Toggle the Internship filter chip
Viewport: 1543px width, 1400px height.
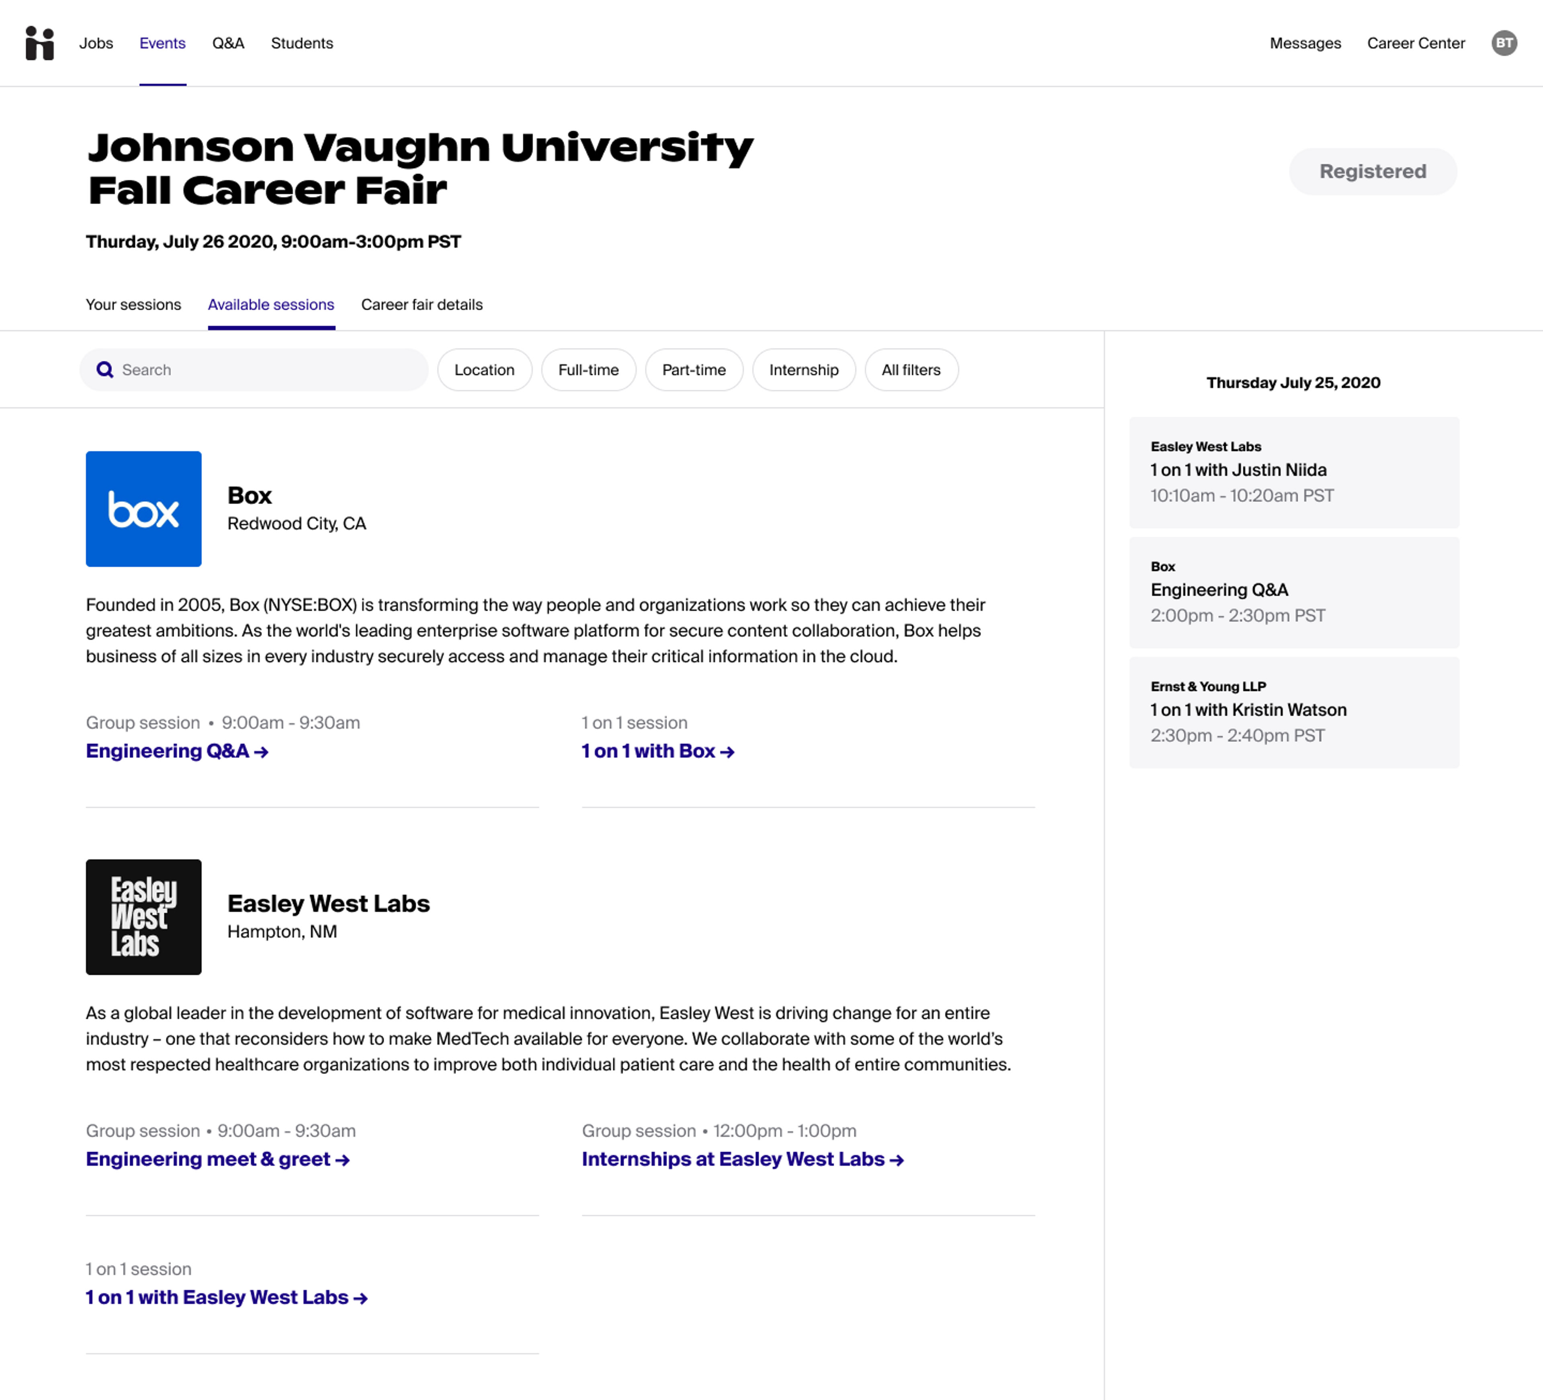click(x=803, y=370)
